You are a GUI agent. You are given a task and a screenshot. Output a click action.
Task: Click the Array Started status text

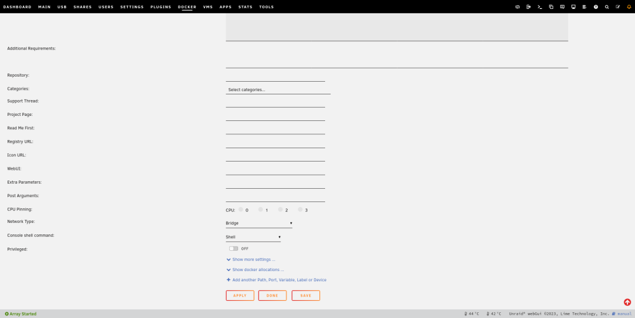(23, 314)
